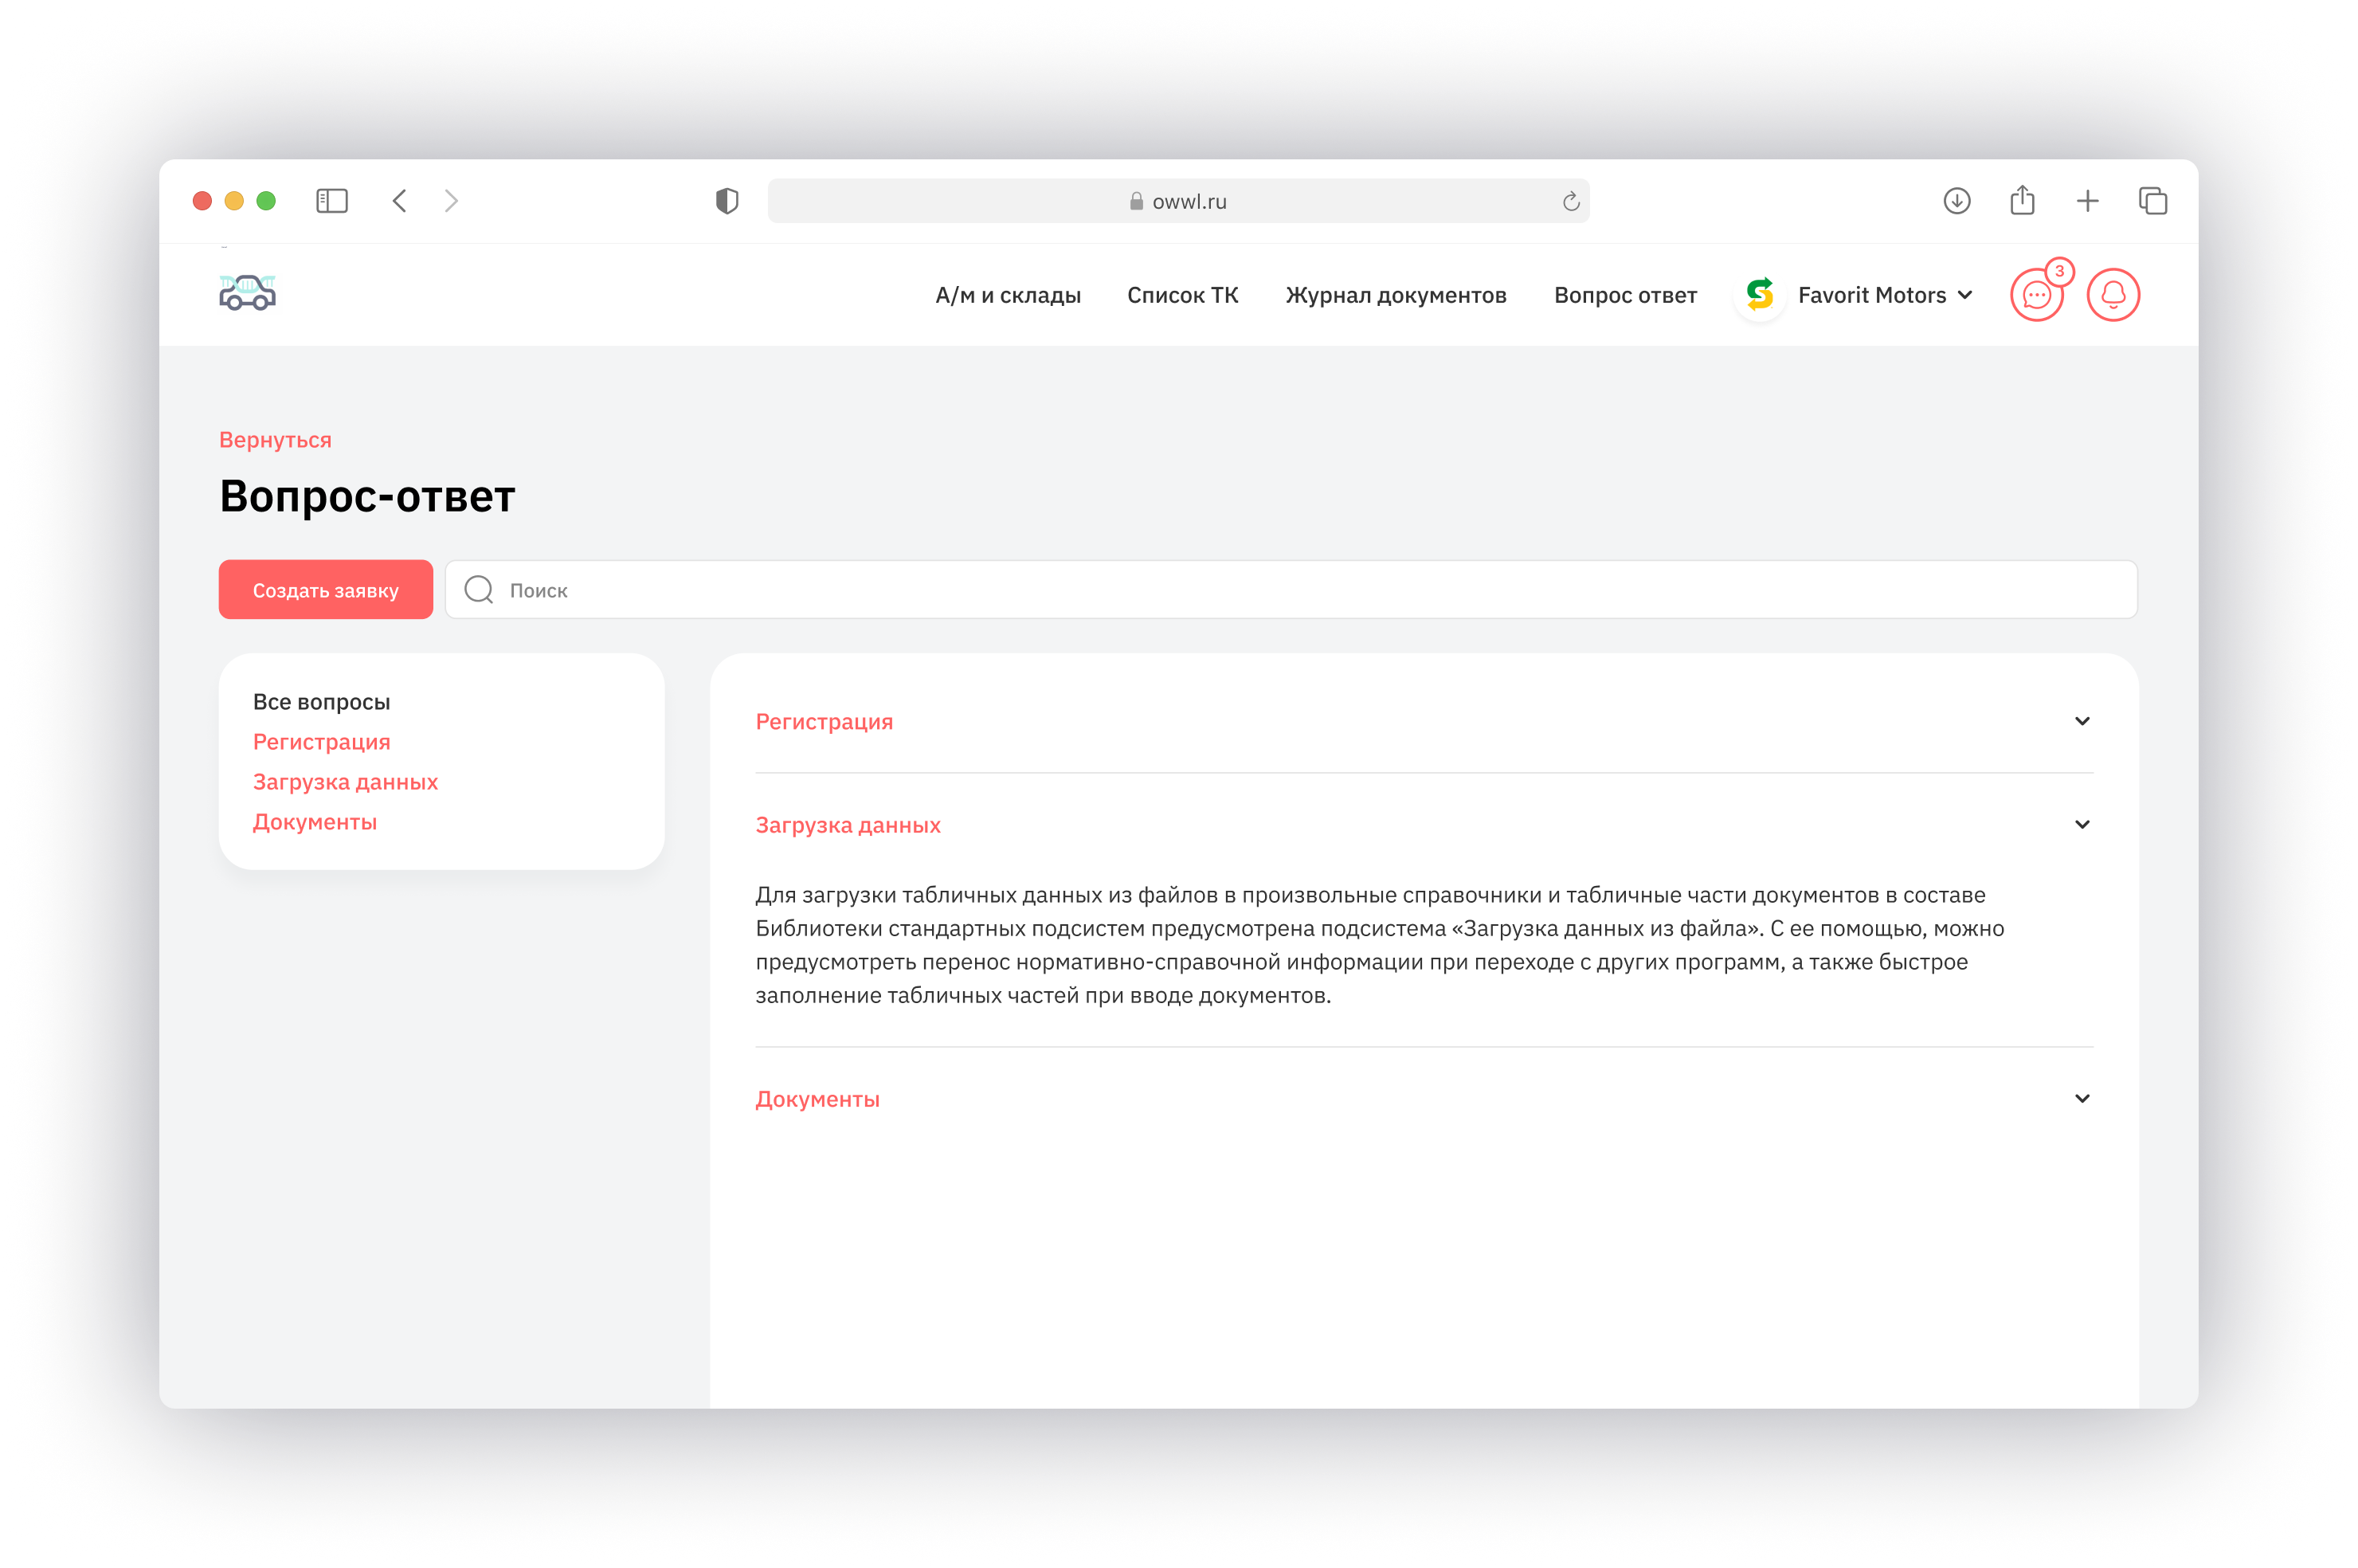2358x1568 pixels.
Task: Click the browser share icon
Action: point(2022,200)
